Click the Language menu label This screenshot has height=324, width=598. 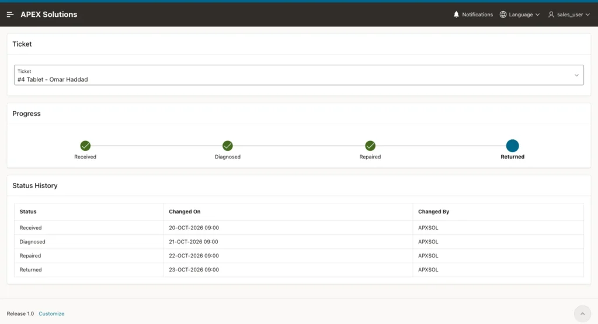520,15
